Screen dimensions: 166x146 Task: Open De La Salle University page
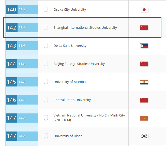pyautogui.click(x=70, y=46)
